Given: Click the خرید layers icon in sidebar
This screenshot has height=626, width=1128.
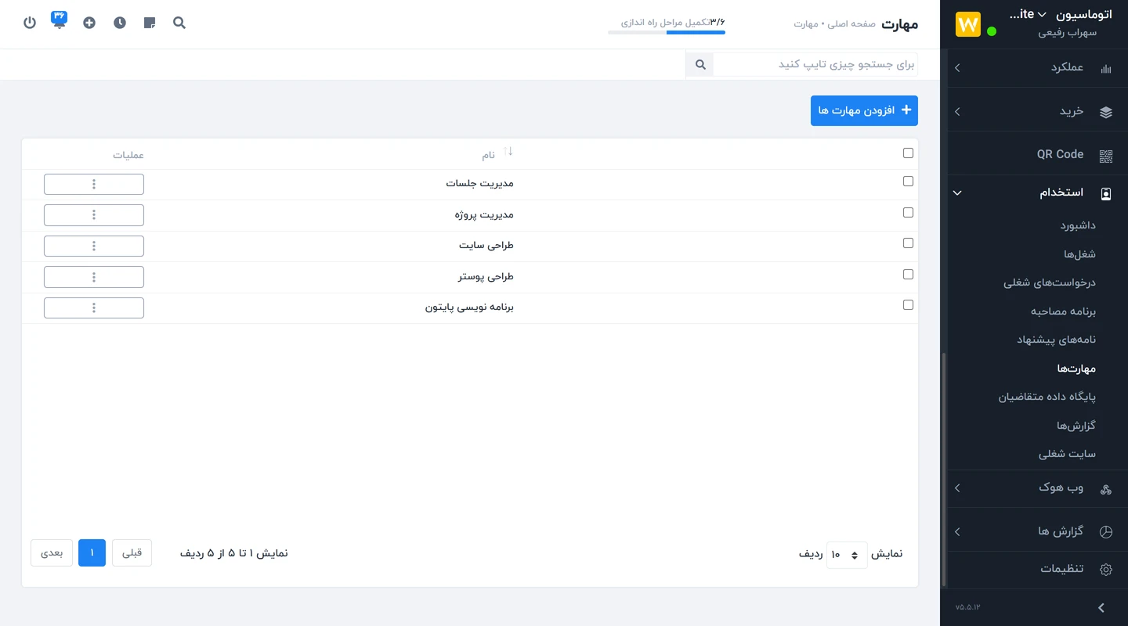Looking at the screenshot, I should [x=1105, y=112].
